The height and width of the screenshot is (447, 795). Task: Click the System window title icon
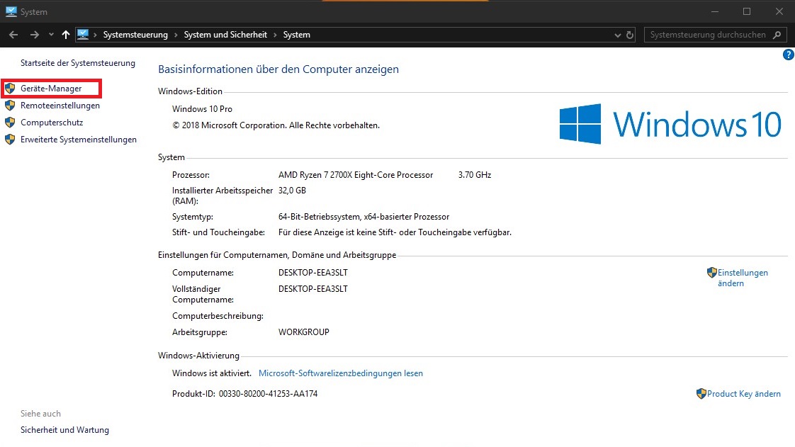pos(11,11)
